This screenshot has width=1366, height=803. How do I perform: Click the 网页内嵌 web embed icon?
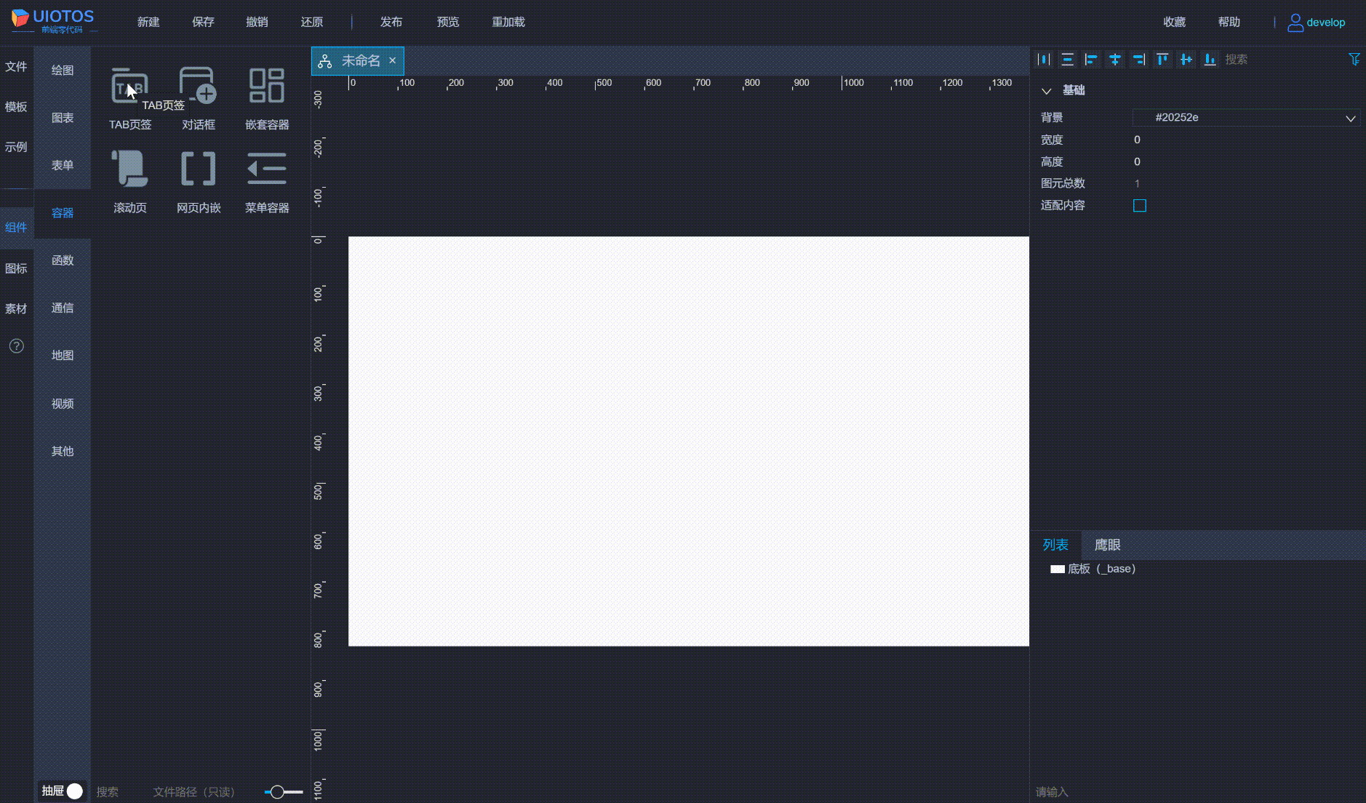tap(198, 169)
